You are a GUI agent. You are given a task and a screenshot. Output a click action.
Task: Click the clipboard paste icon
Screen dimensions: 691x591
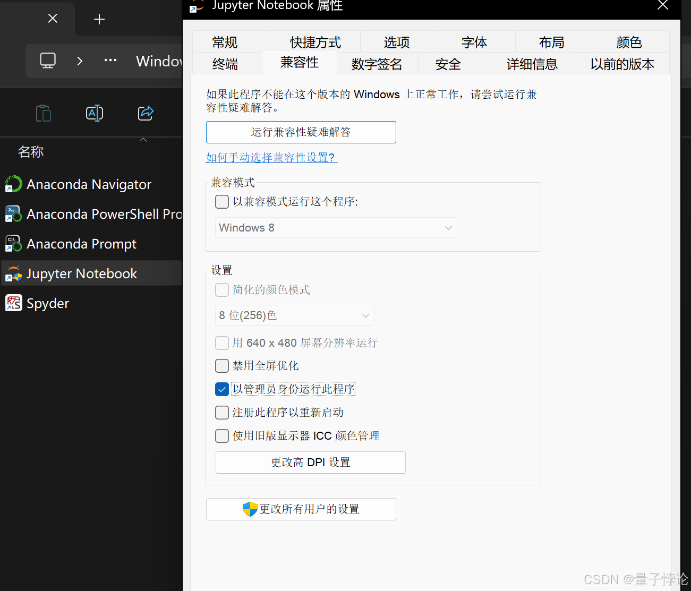(x=43, y=113)
